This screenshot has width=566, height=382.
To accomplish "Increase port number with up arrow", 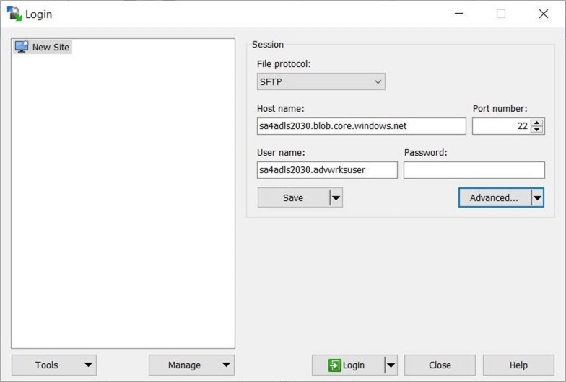I will [537, 123].
